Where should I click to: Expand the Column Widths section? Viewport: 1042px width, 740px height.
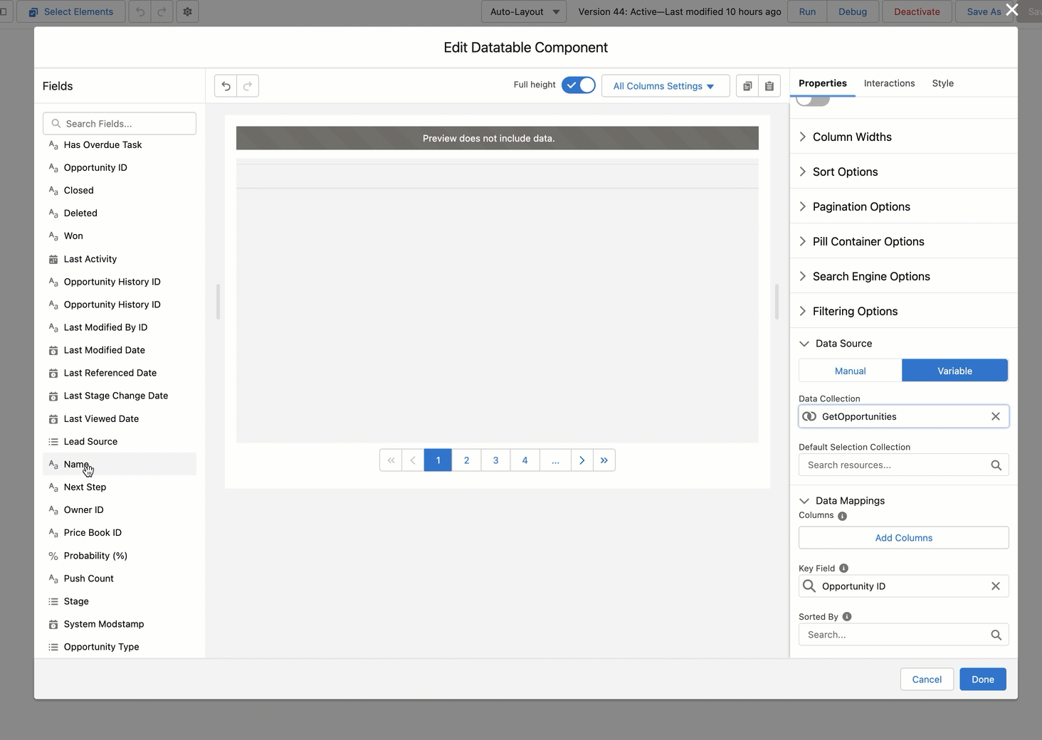tap(852, 137)
